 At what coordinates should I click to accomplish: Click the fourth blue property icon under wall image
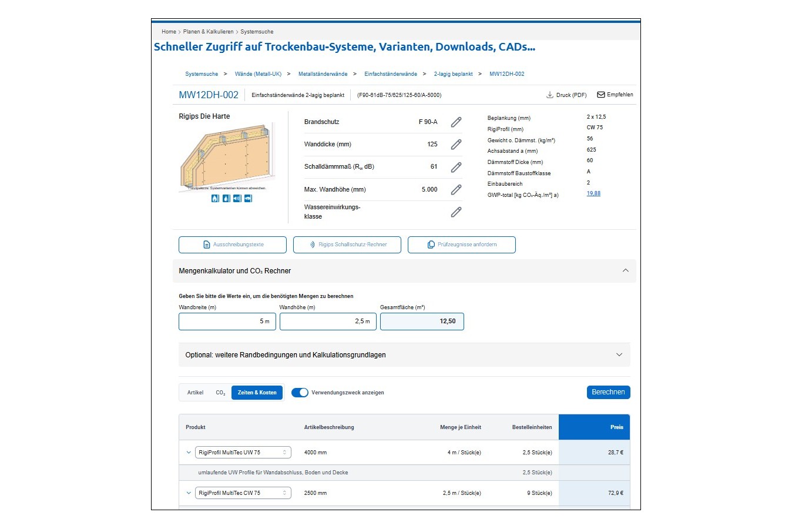coord(248,199)
